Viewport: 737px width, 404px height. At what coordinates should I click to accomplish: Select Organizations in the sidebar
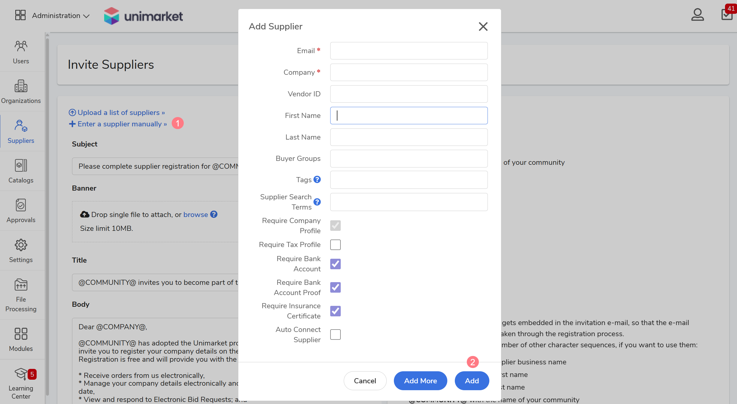tap(21, 92)
